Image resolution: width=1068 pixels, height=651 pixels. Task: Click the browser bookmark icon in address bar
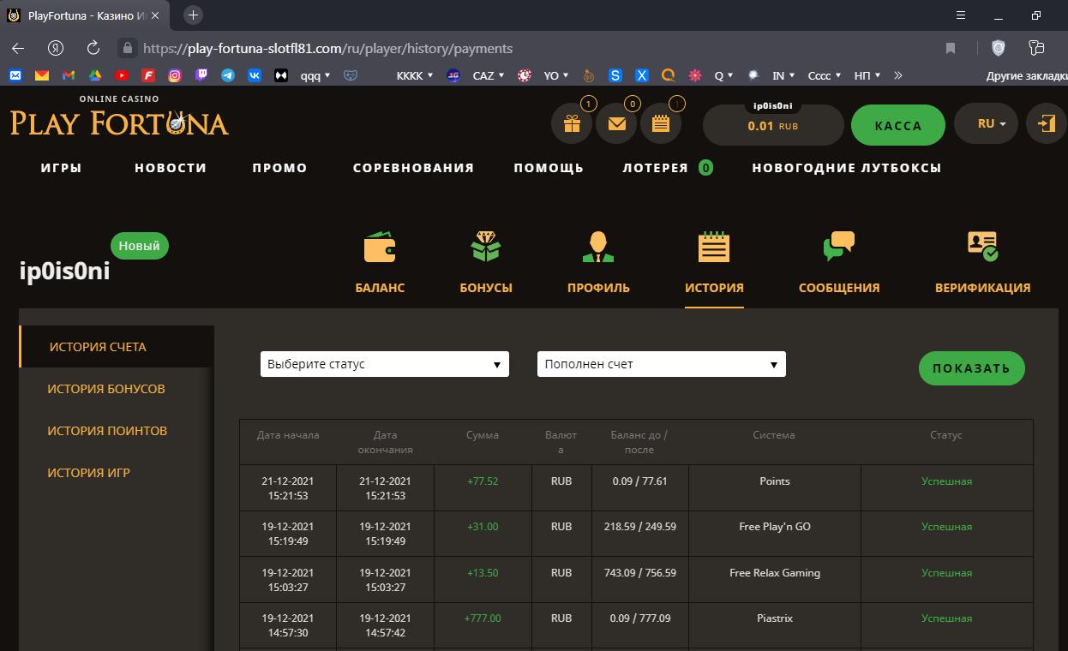(951, 49)
